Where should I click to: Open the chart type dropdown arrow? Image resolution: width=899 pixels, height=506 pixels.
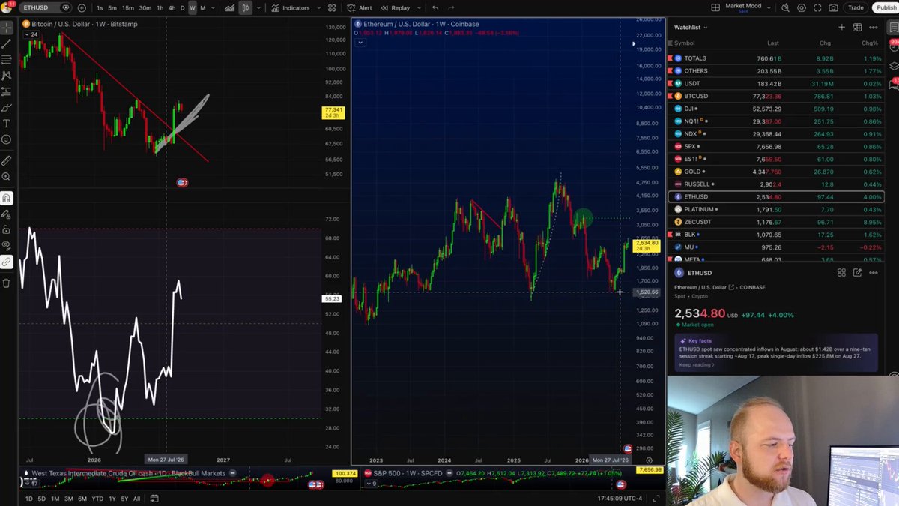coord(259,7)
